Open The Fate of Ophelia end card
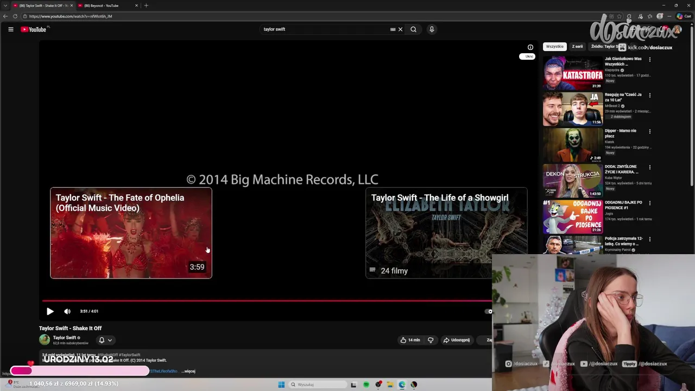Screen dimensions: 695x391 pyautogui.click(x=131, y=233)
